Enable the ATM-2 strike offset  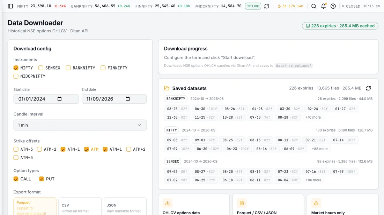point(39,149)
